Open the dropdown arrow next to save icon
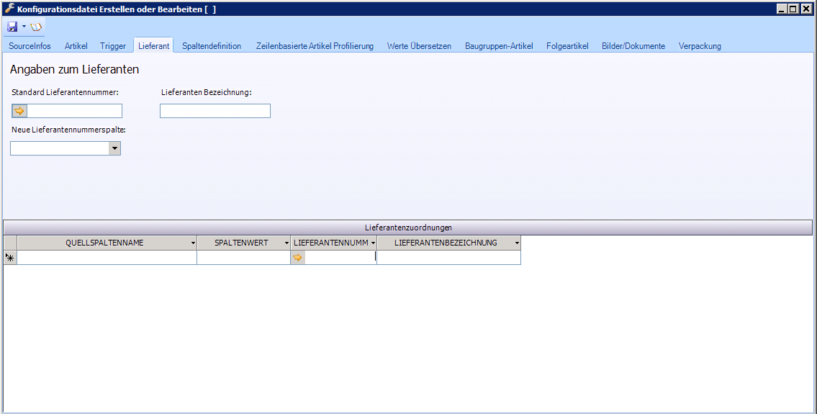Screen dimensions: 817x414 pyautogui.click(x=24, y=27)
